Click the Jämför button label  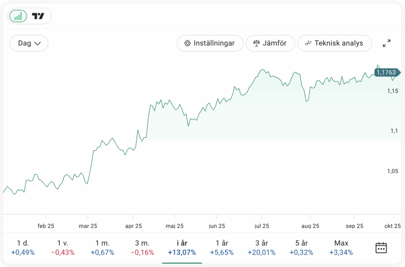tap(274, 43)
